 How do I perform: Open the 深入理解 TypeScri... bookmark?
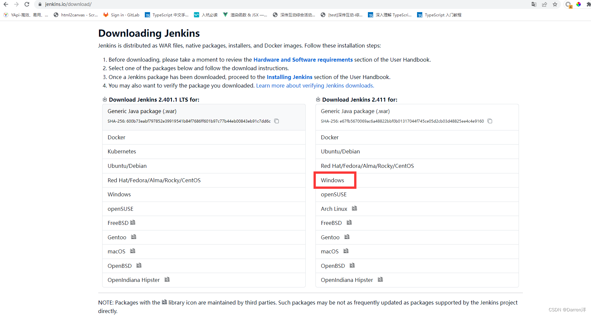pyautogui.click(x=390, y=15)
